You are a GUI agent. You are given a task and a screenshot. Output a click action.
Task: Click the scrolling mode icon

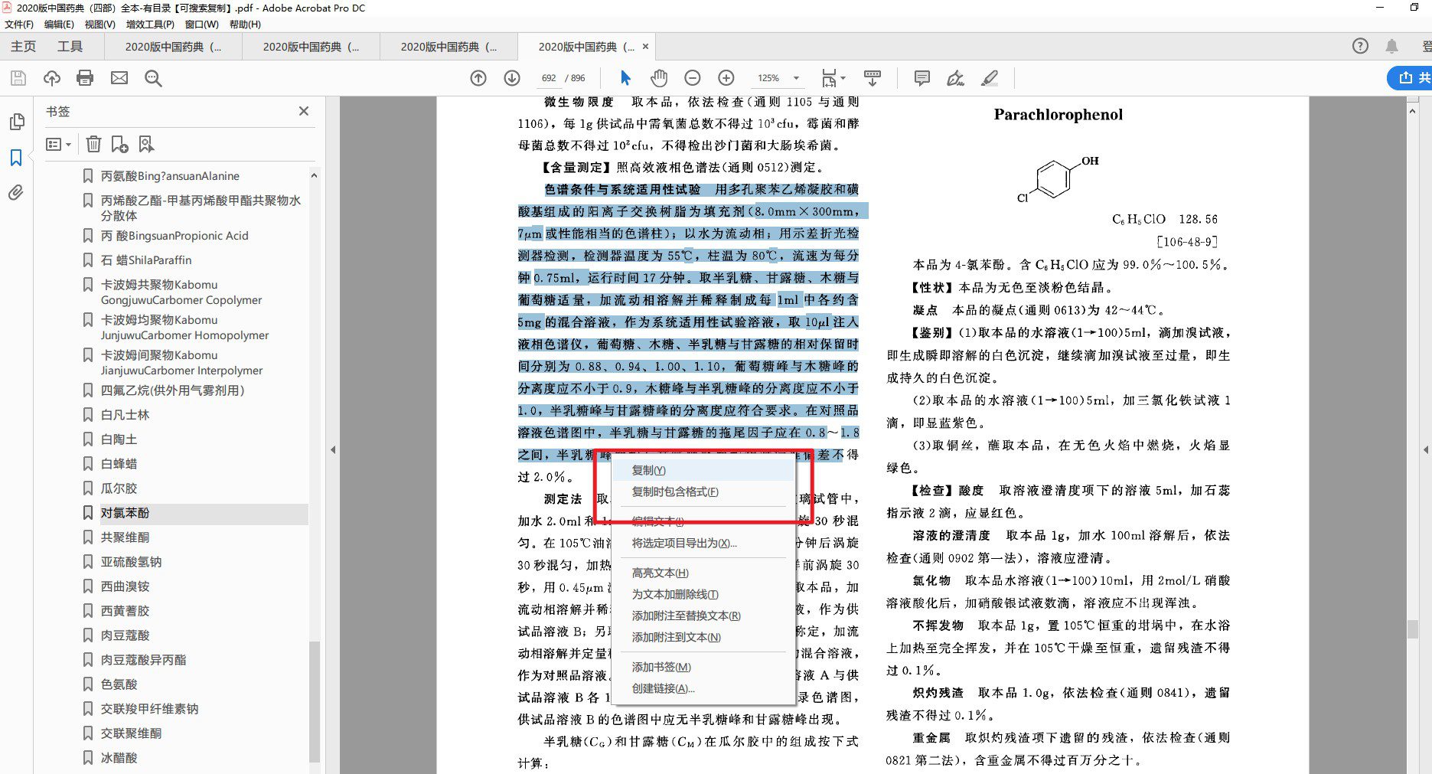coord(873,78)
